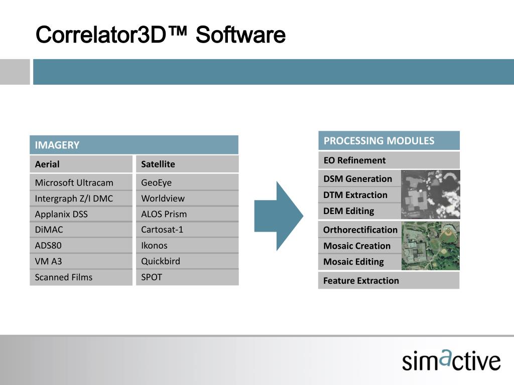Select the DEM Editing module
The width and height of the screenshot is (514, 385).
359,211
